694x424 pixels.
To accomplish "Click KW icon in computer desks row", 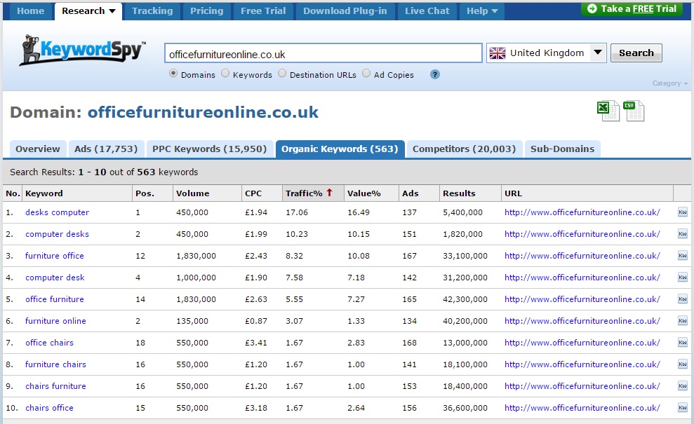I will (683, 234).
